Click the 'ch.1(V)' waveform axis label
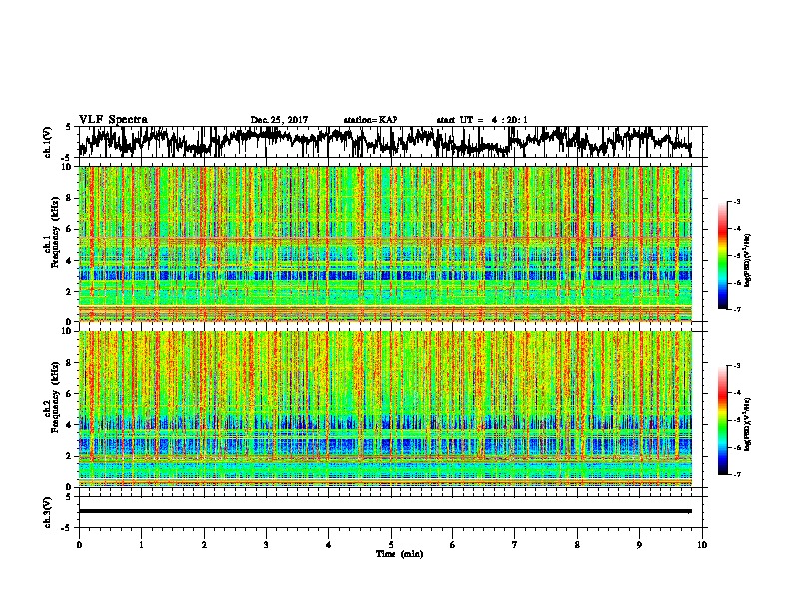 pyautogui.click(x=47, y=142)
